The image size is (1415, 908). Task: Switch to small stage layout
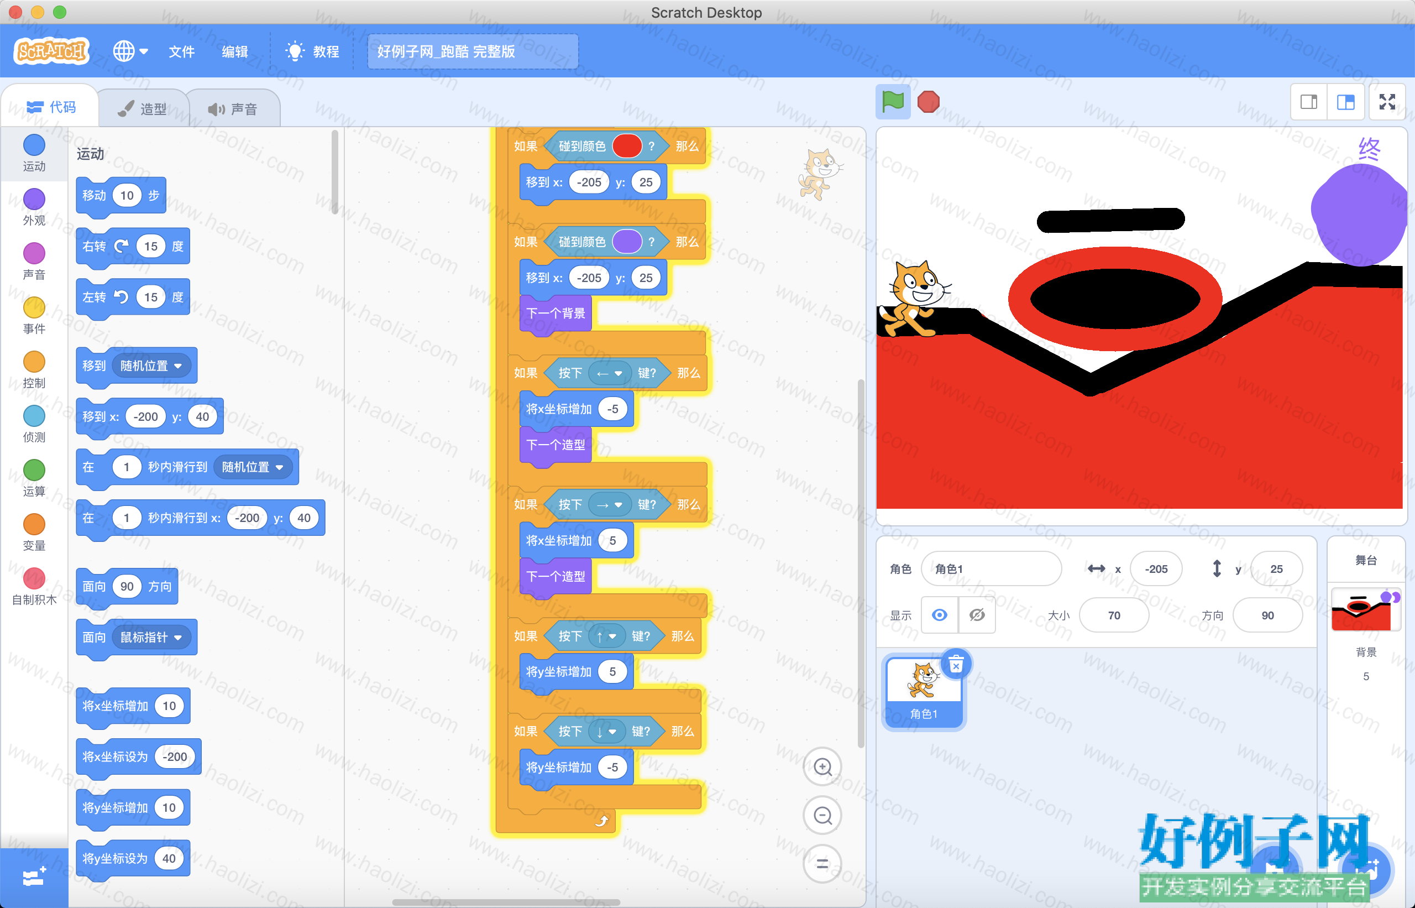coord(1309,102)
